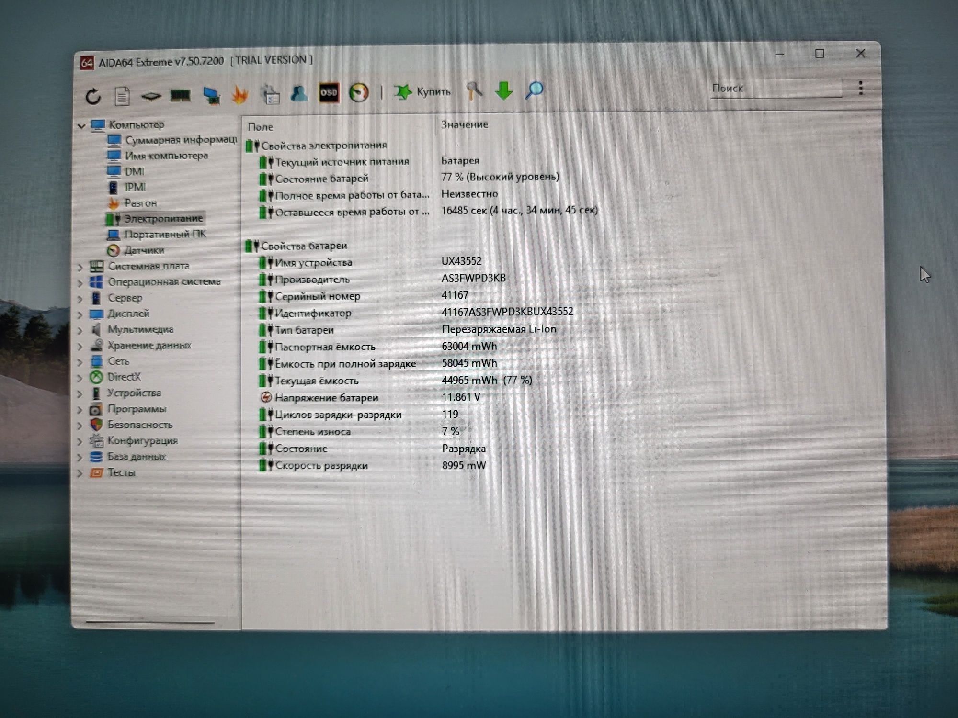Open the audit checklist toolbar icon
Viewport: 958px width, 718px height.
click(270, 94)
